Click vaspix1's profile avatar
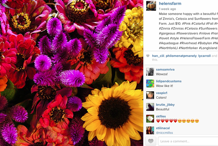218x146 pixels. pos(150,95)
